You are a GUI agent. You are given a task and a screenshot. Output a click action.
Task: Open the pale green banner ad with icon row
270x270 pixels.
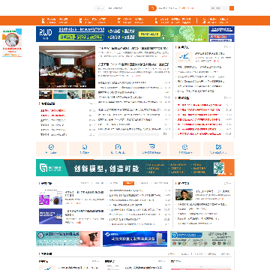click(202, 238)
